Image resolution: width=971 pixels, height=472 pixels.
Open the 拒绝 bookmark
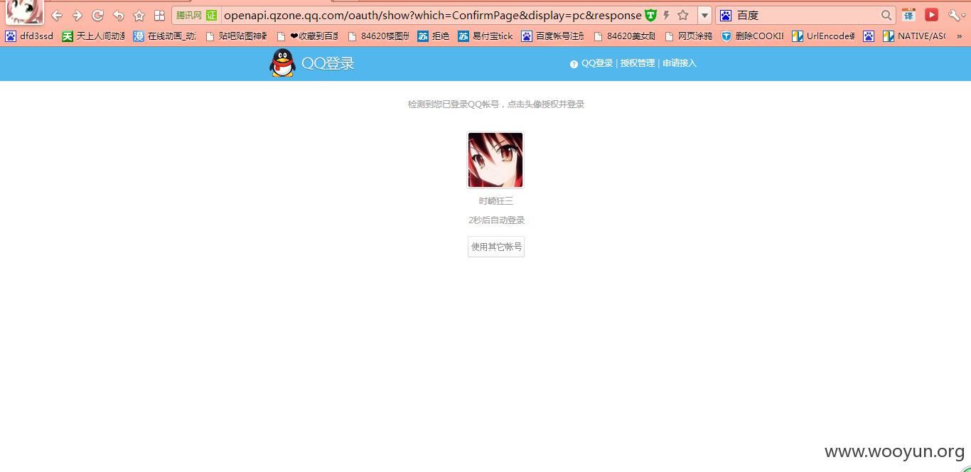click(434, 36)
